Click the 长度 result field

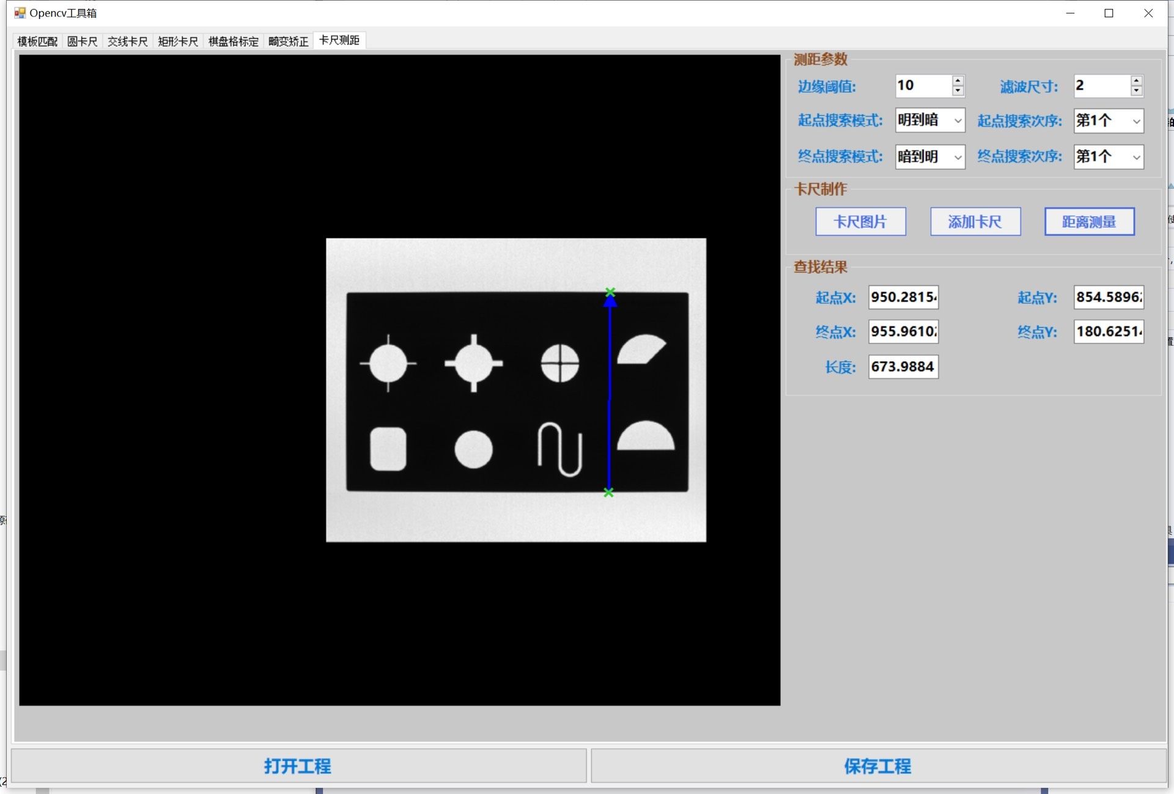pyautogui.click(x=903, y=367)
